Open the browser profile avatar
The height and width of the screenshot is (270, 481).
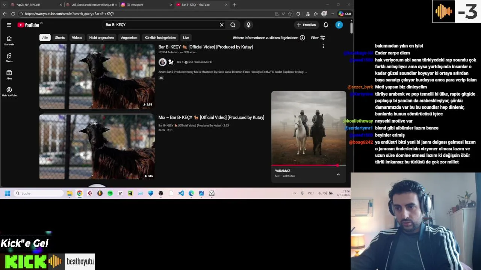pos(324,14)
